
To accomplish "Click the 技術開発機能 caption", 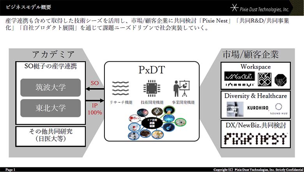I will pyautogui.click(x=152, y=102).
